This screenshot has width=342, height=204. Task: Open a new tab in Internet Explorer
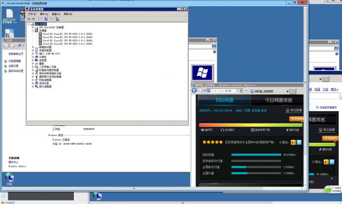(x=293, y=91)
